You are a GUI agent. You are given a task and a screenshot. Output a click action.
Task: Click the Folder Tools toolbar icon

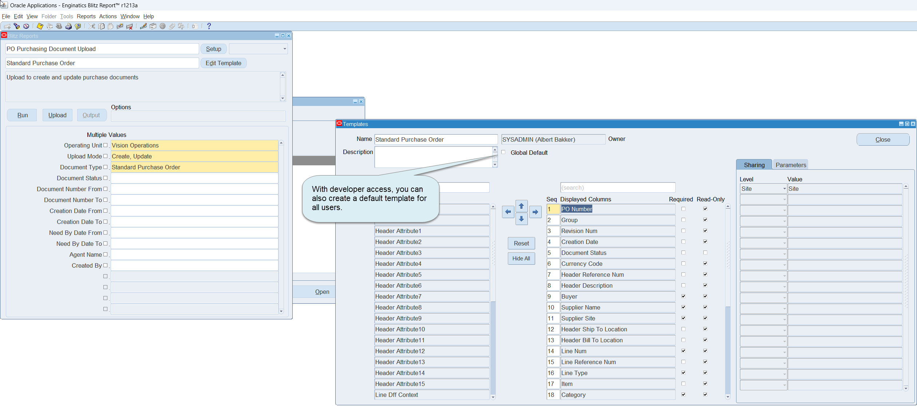(181, 26)
